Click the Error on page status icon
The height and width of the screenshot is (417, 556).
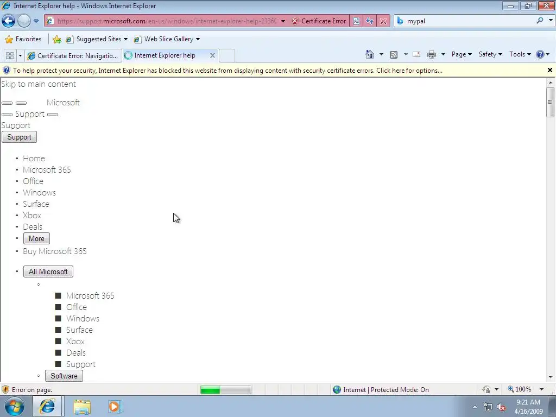[5, 389]
